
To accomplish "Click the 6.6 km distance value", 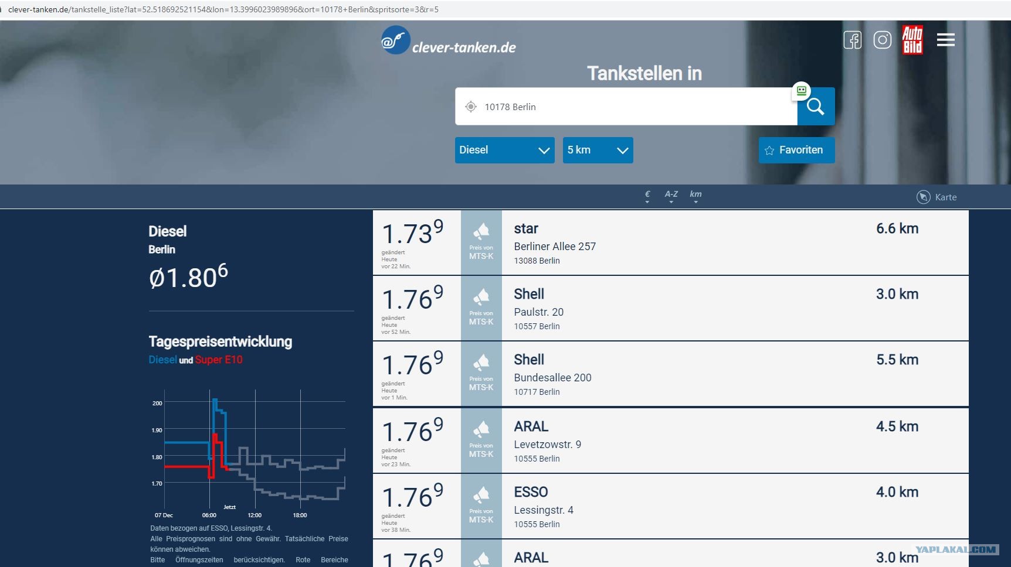I will [x=897, y=228].
